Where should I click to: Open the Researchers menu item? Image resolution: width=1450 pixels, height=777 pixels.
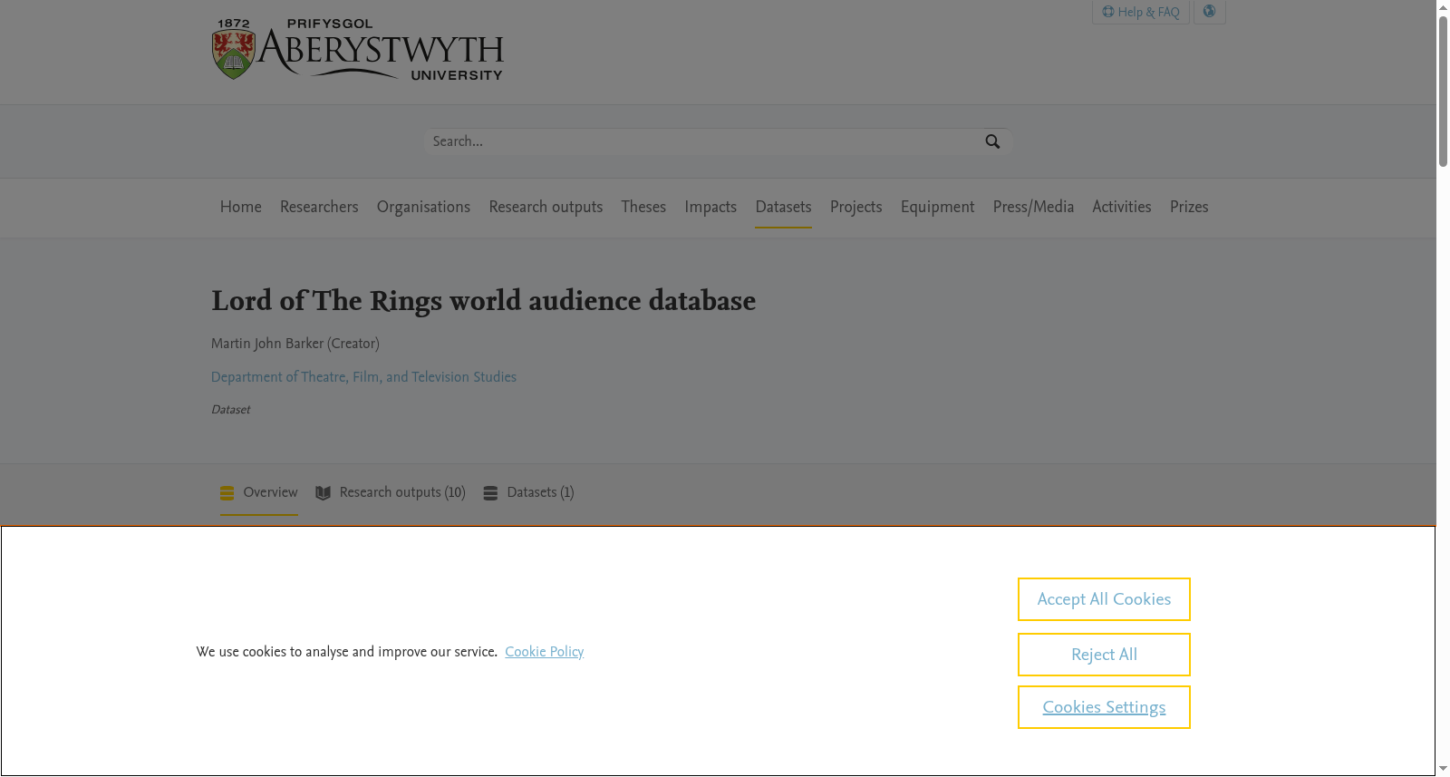[x=319, y=207]
